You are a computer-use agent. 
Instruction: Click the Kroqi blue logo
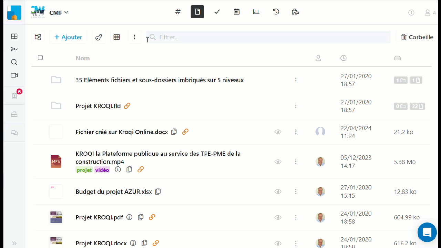(x=14, y=13)
